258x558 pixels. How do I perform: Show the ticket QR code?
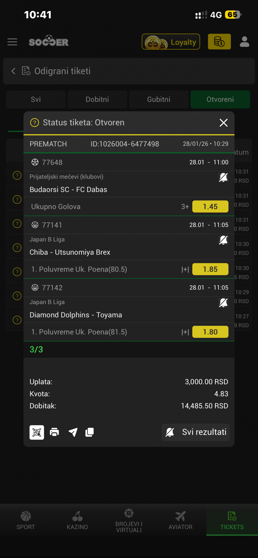coord(37,432)
